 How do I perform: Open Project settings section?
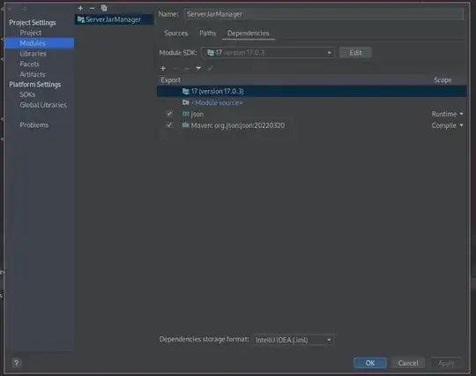(31, 33)
